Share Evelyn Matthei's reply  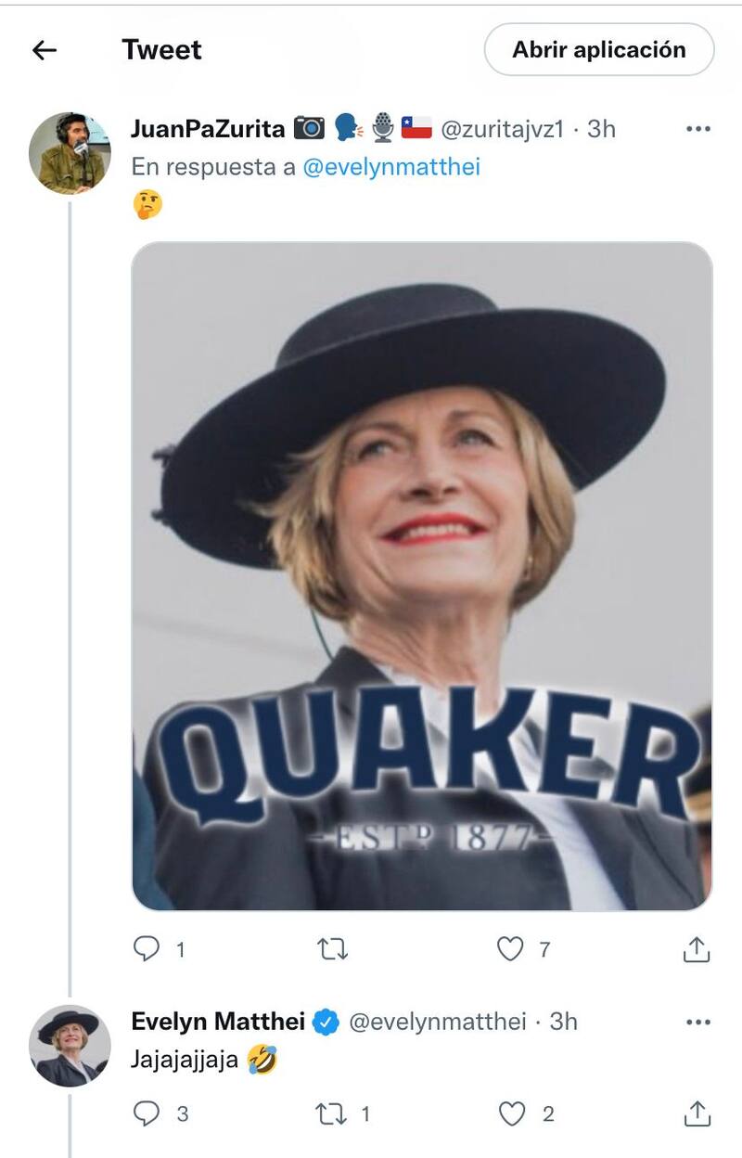click(697, 1113)
